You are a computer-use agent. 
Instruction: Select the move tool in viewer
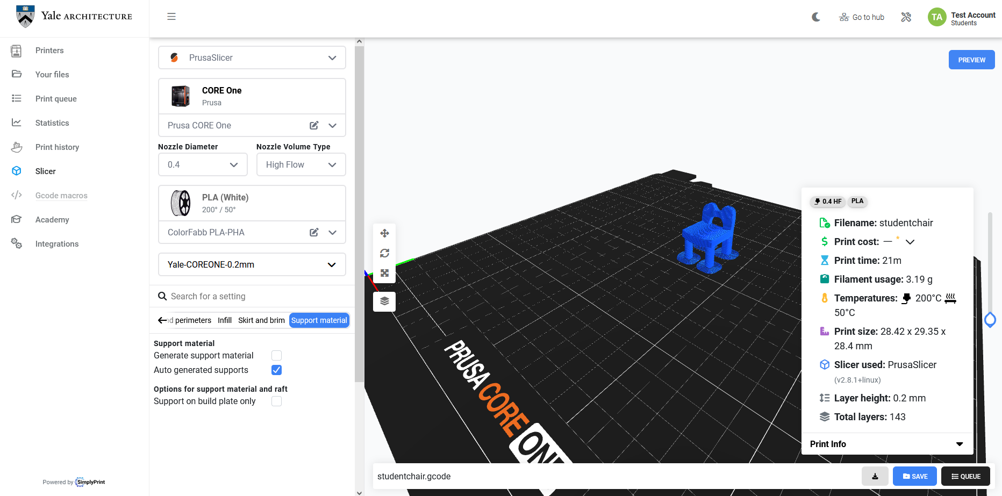[x=384, y=233]
